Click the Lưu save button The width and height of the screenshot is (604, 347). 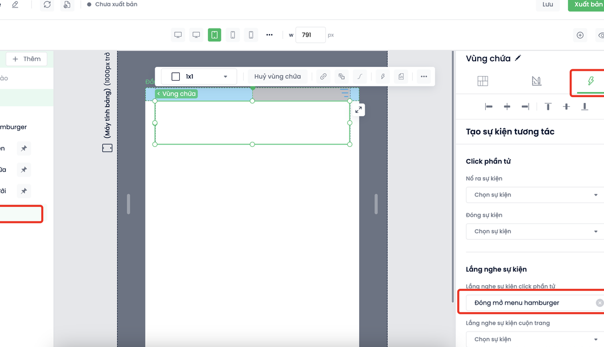(x=547, y=5)
